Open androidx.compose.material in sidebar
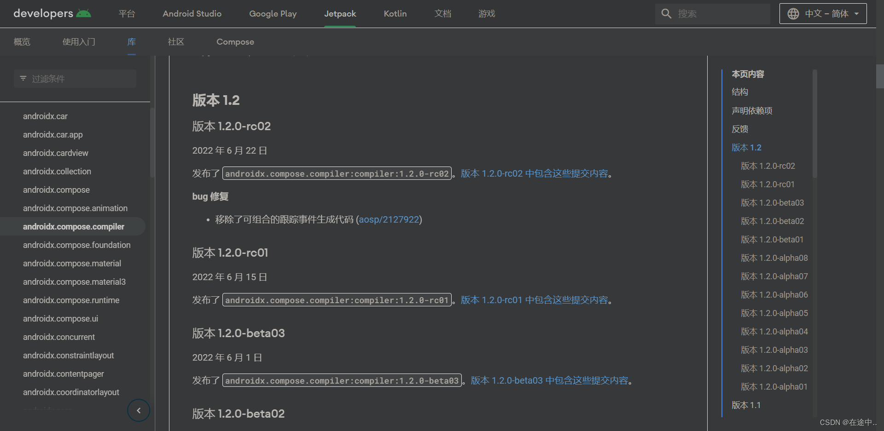This screenshot has width=884, height=431. click(72, 264)
